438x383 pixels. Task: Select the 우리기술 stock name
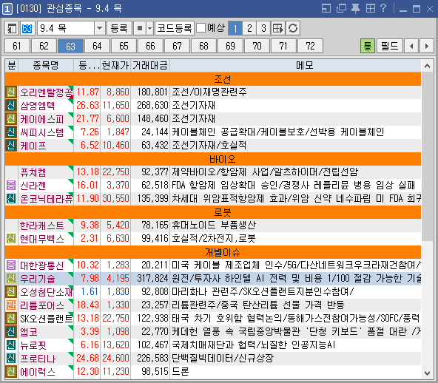[x=38, y=279]
